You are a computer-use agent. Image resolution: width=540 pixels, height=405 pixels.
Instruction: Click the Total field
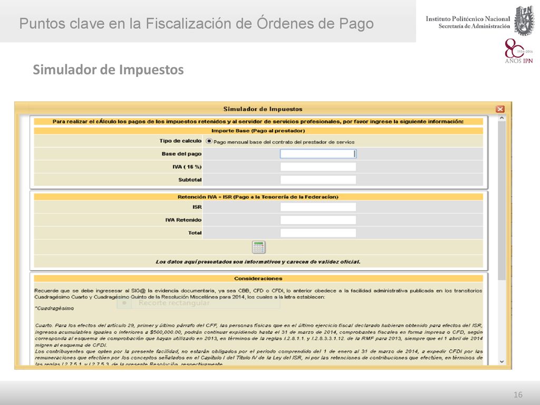(318, 233)
